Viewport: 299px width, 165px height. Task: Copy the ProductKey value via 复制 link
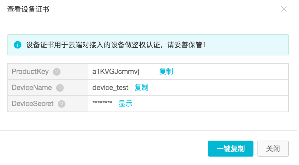[166, 72]
